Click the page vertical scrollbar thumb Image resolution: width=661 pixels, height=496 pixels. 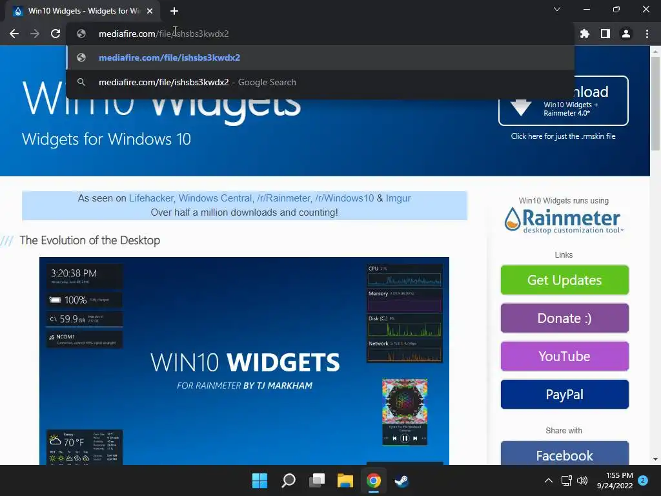(x=655, y=103)
